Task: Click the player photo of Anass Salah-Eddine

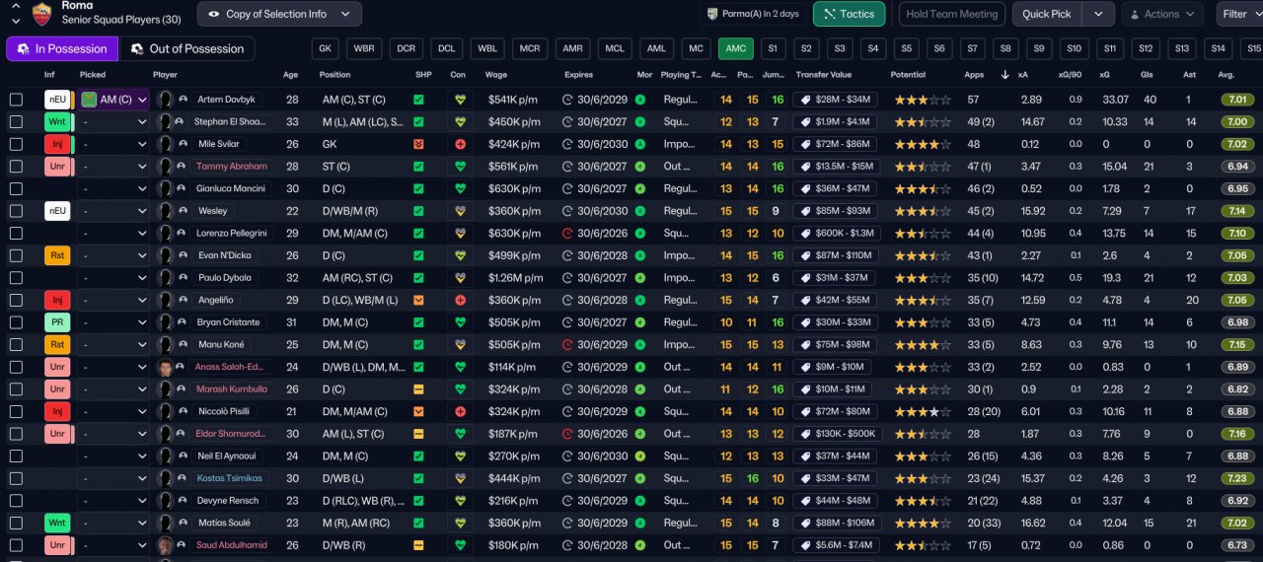Action: pos(166,367)
